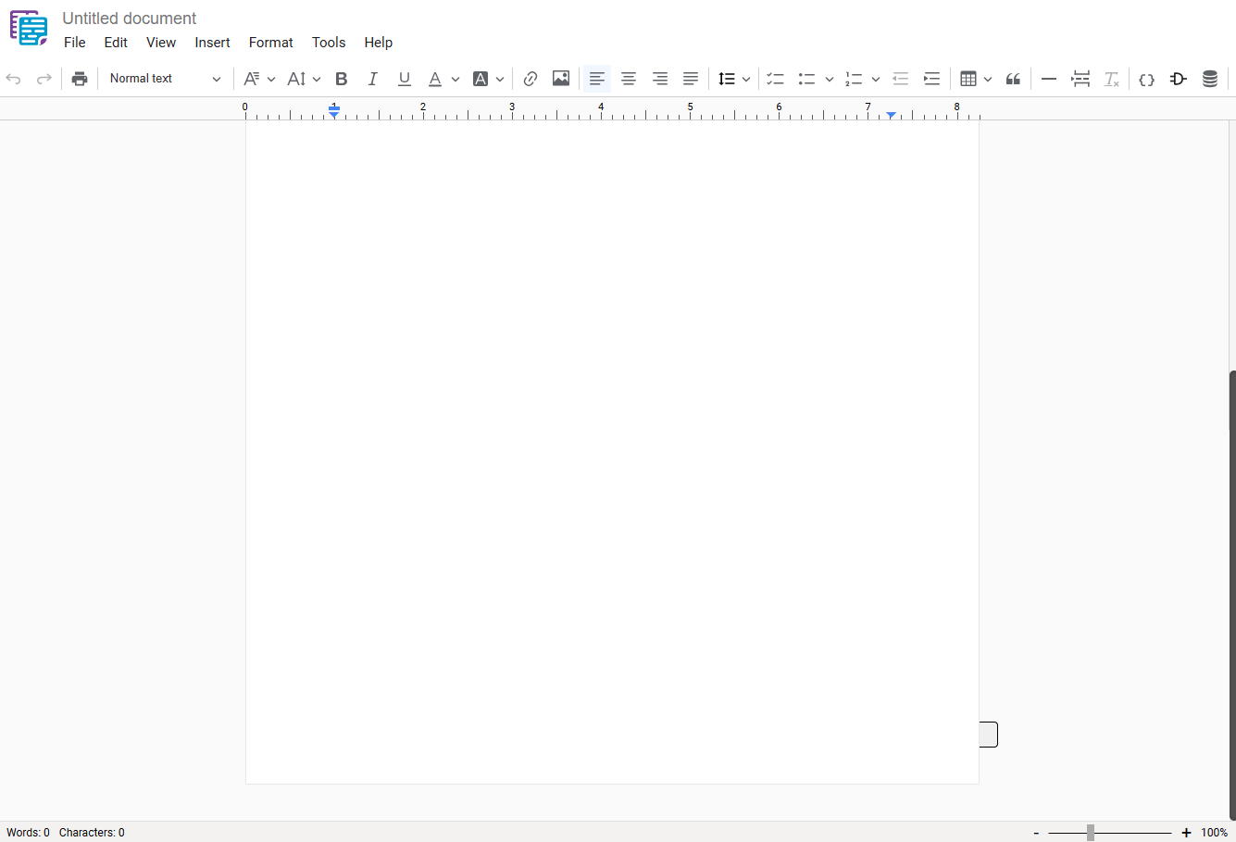This screenshot has height=842, width=1236.
Task: Select left text alignment
Action: (x=597, y=79)
